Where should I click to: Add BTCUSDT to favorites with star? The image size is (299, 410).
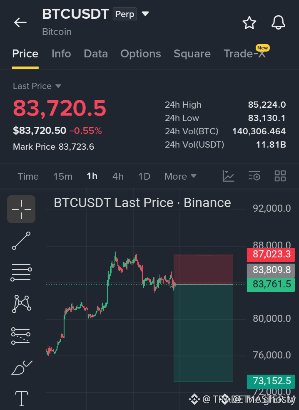(x=249, y=22)
